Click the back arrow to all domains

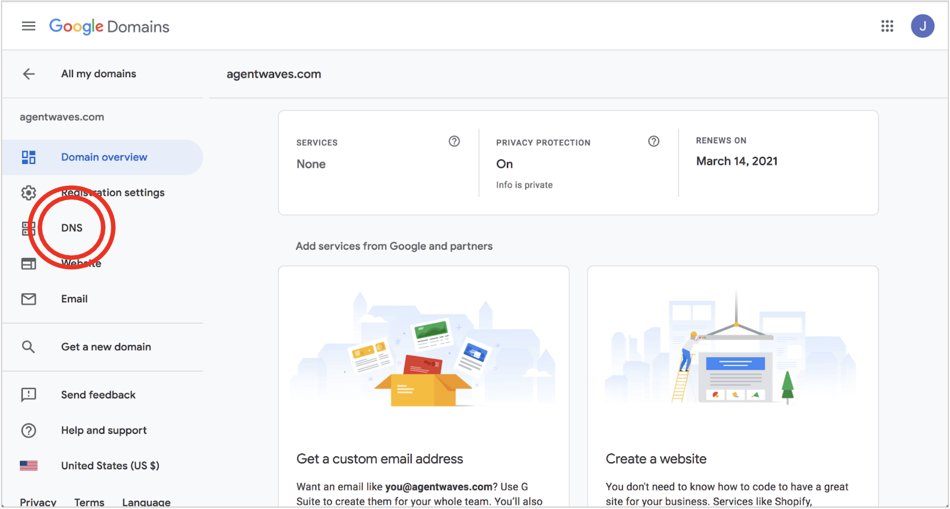click(29, 74)
